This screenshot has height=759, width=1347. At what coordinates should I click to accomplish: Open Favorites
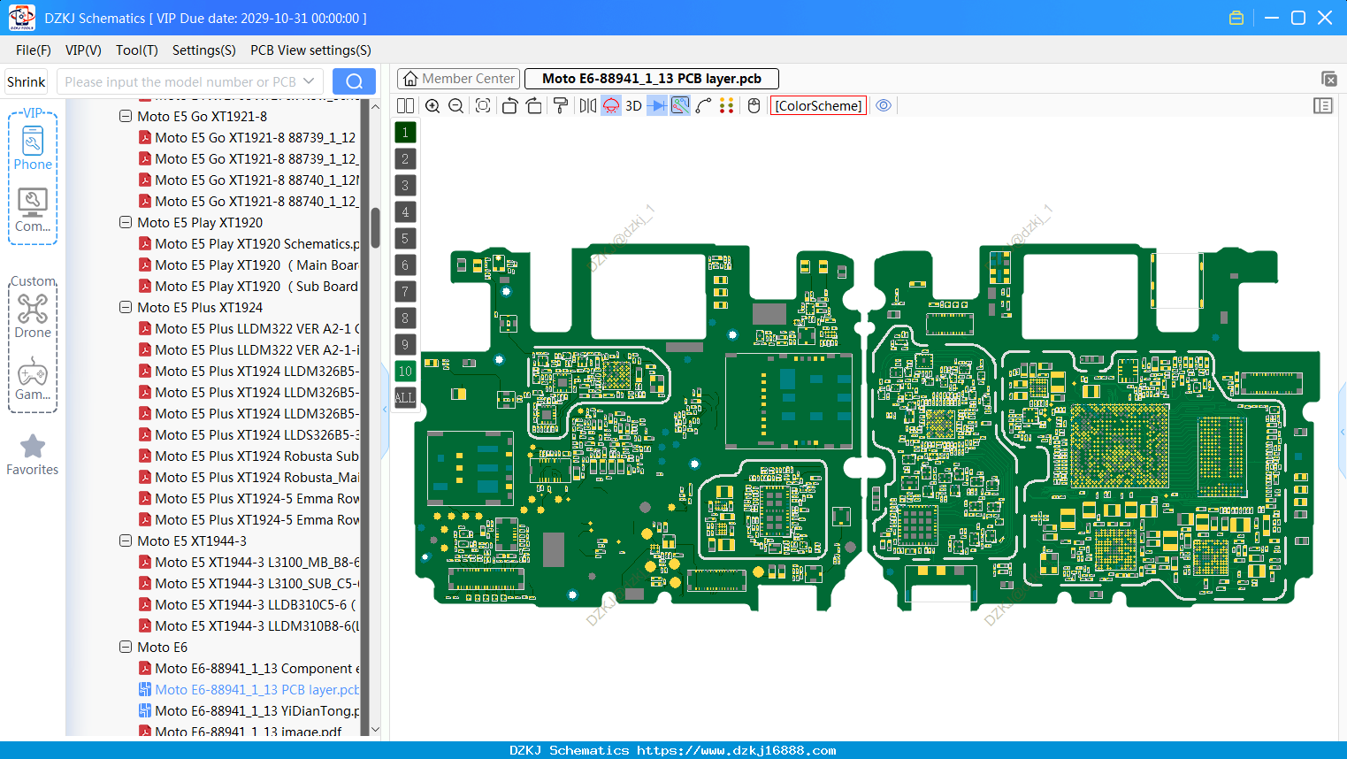click(33, 455)
